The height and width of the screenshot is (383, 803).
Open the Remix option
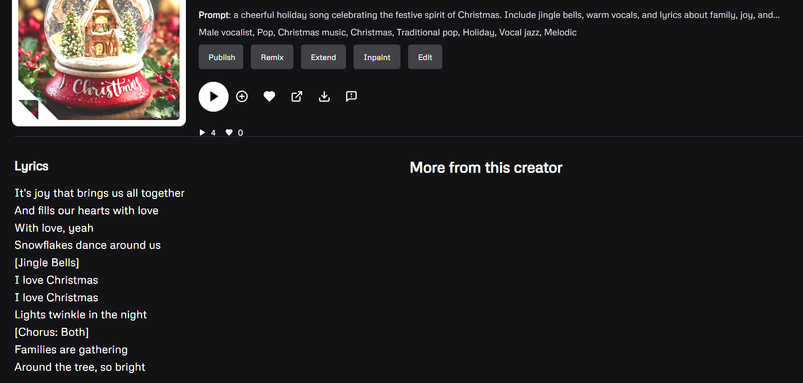pos(272,57)
